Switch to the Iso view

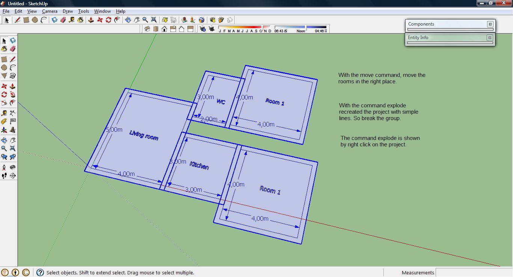pyautogui.click(x=147, y=29)
